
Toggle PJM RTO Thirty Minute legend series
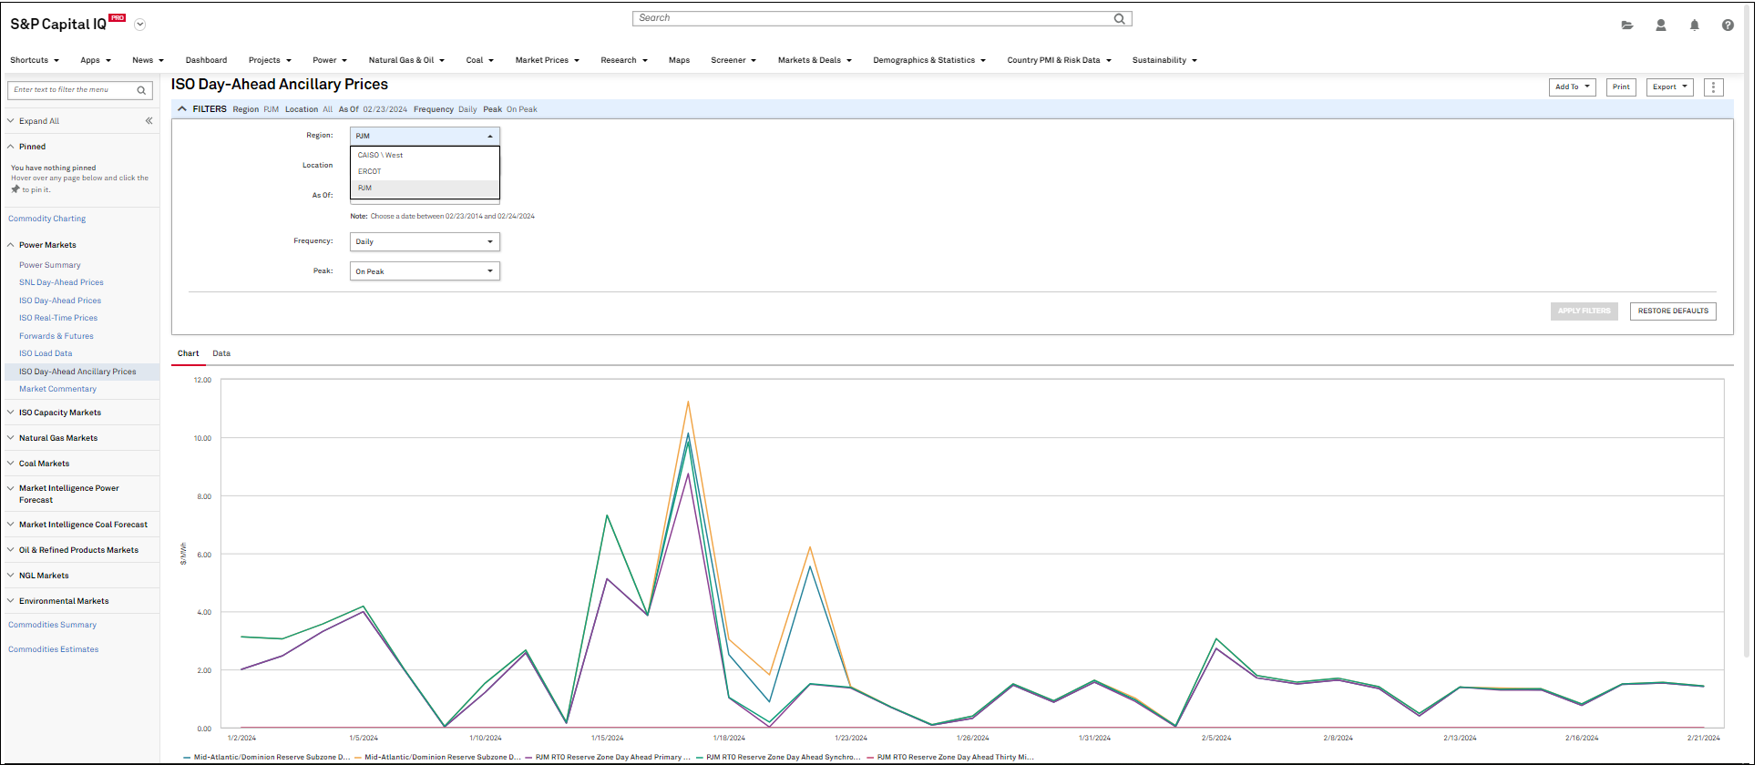(x=950, y=757)
